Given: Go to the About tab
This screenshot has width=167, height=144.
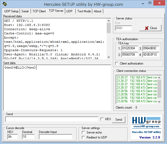Looking at the screenshot, I should 98,11.
